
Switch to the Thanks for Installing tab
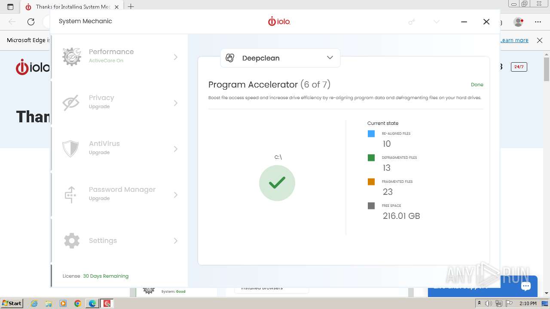72,7
